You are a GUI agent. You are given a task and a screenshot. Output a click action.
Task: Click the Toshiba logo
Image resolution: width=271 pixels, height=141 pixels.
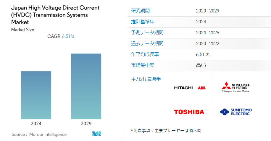189,112
